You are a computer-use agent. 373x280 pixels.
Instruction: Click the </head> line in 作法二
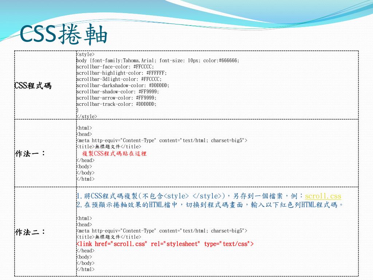pos(85,250)
